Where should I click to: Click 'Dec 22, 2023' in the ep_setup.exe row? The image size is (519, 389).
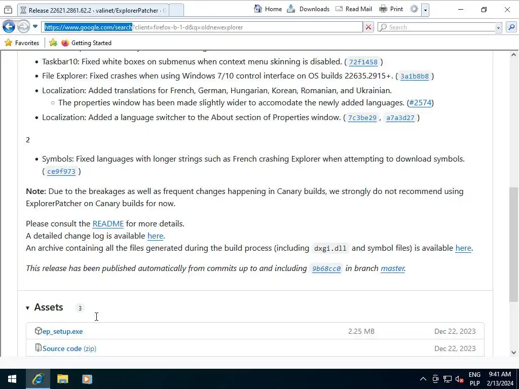(455, 331)
